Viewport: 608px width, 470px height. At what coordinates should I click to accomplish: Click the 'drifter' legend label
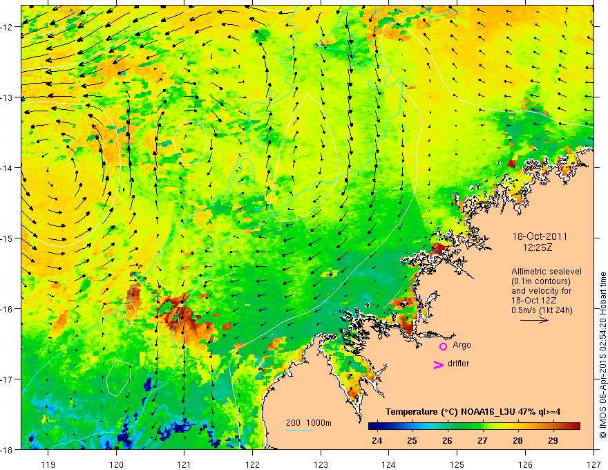pos(458,364)
